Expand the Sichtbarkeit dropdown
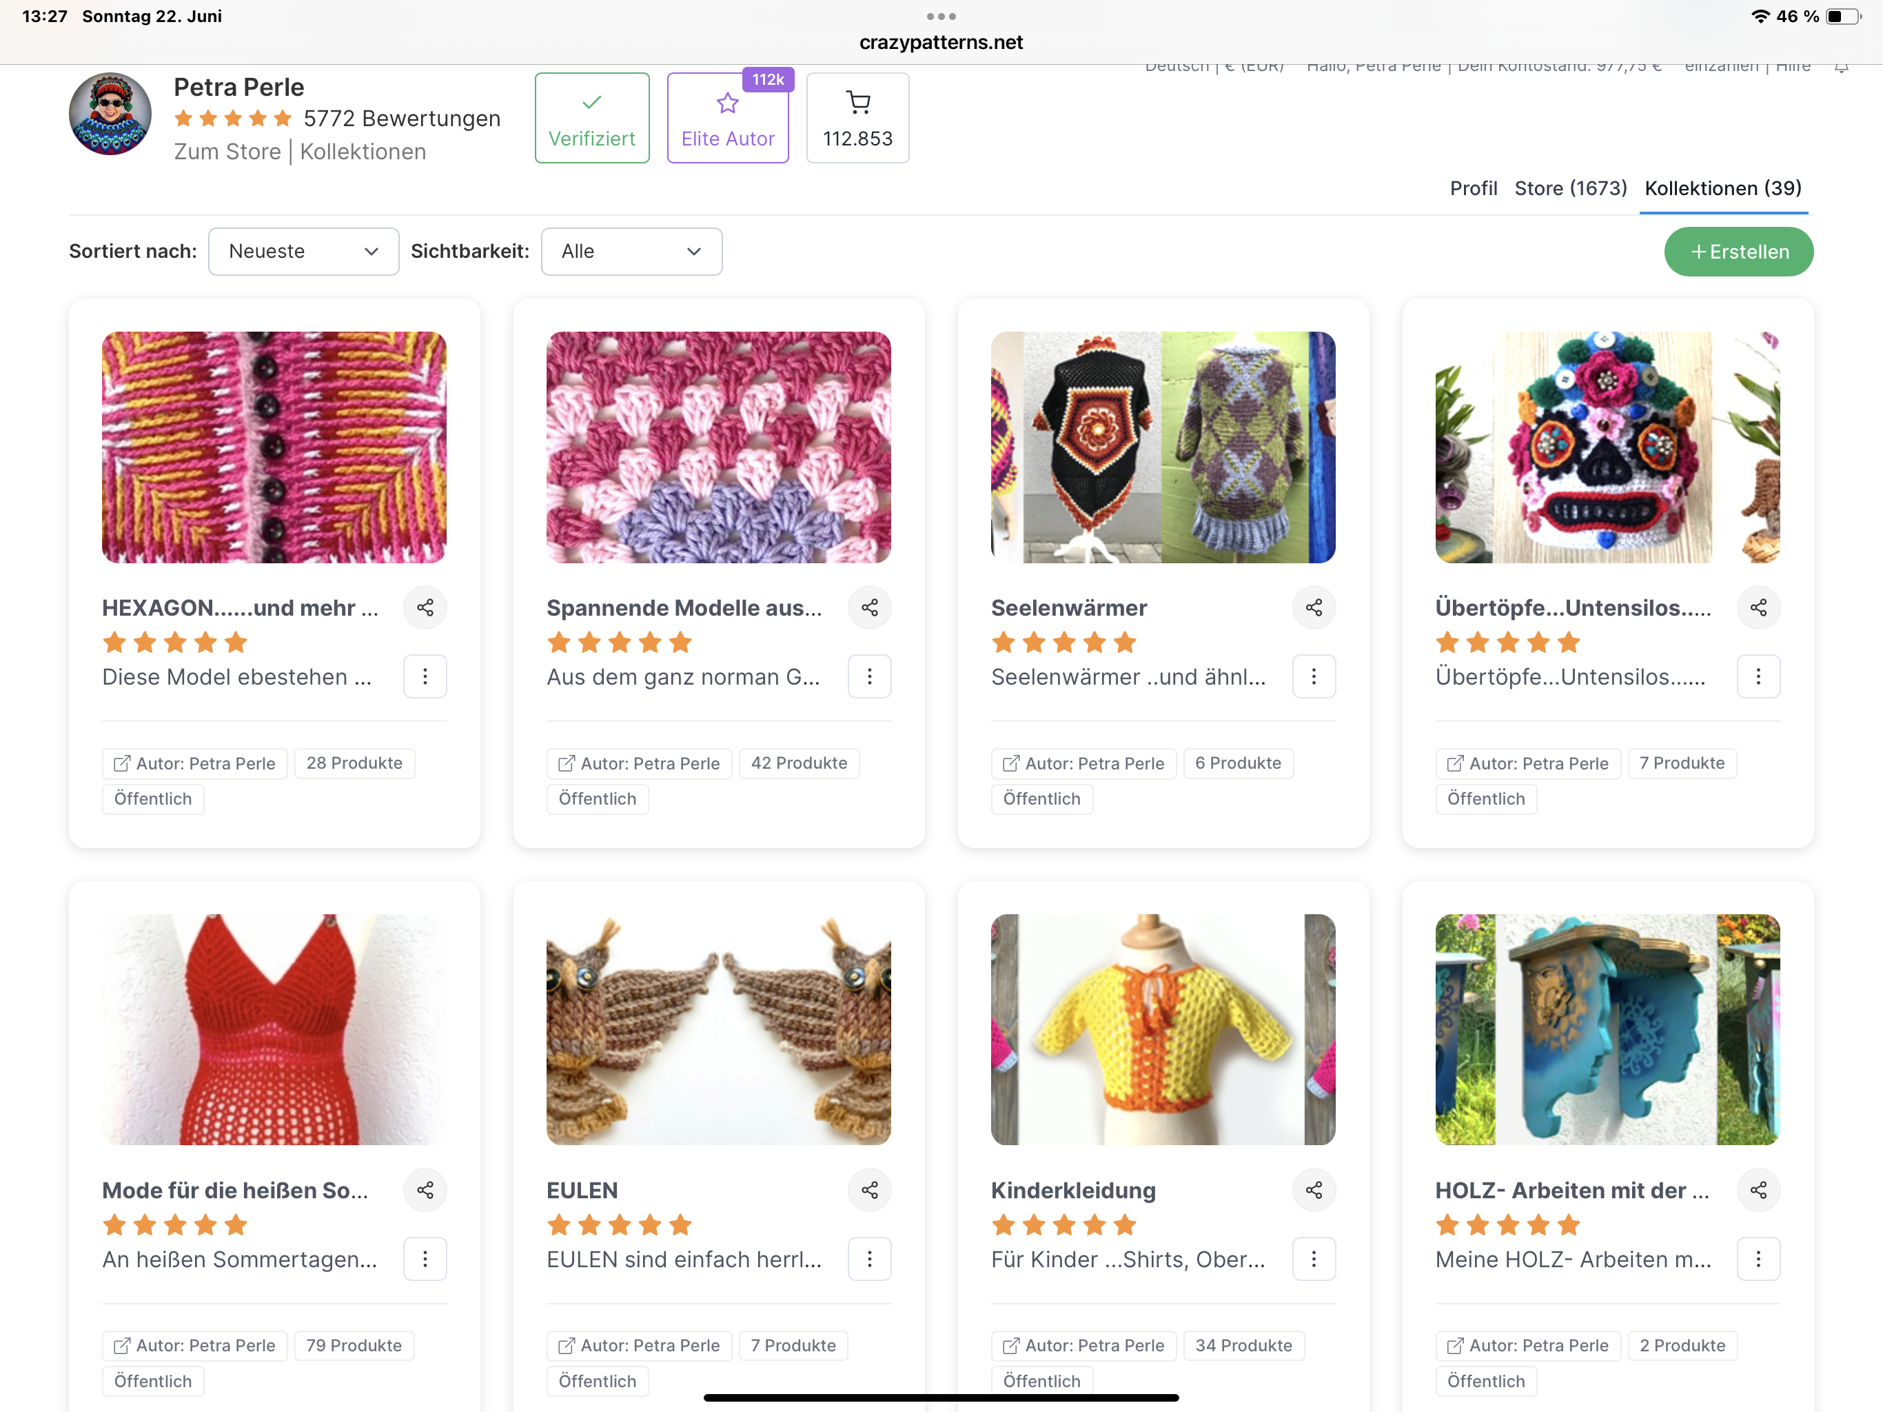Image resolution: width=1883 pixels, height=1412 pixels. pyautogui.click(x=631, y=251)
